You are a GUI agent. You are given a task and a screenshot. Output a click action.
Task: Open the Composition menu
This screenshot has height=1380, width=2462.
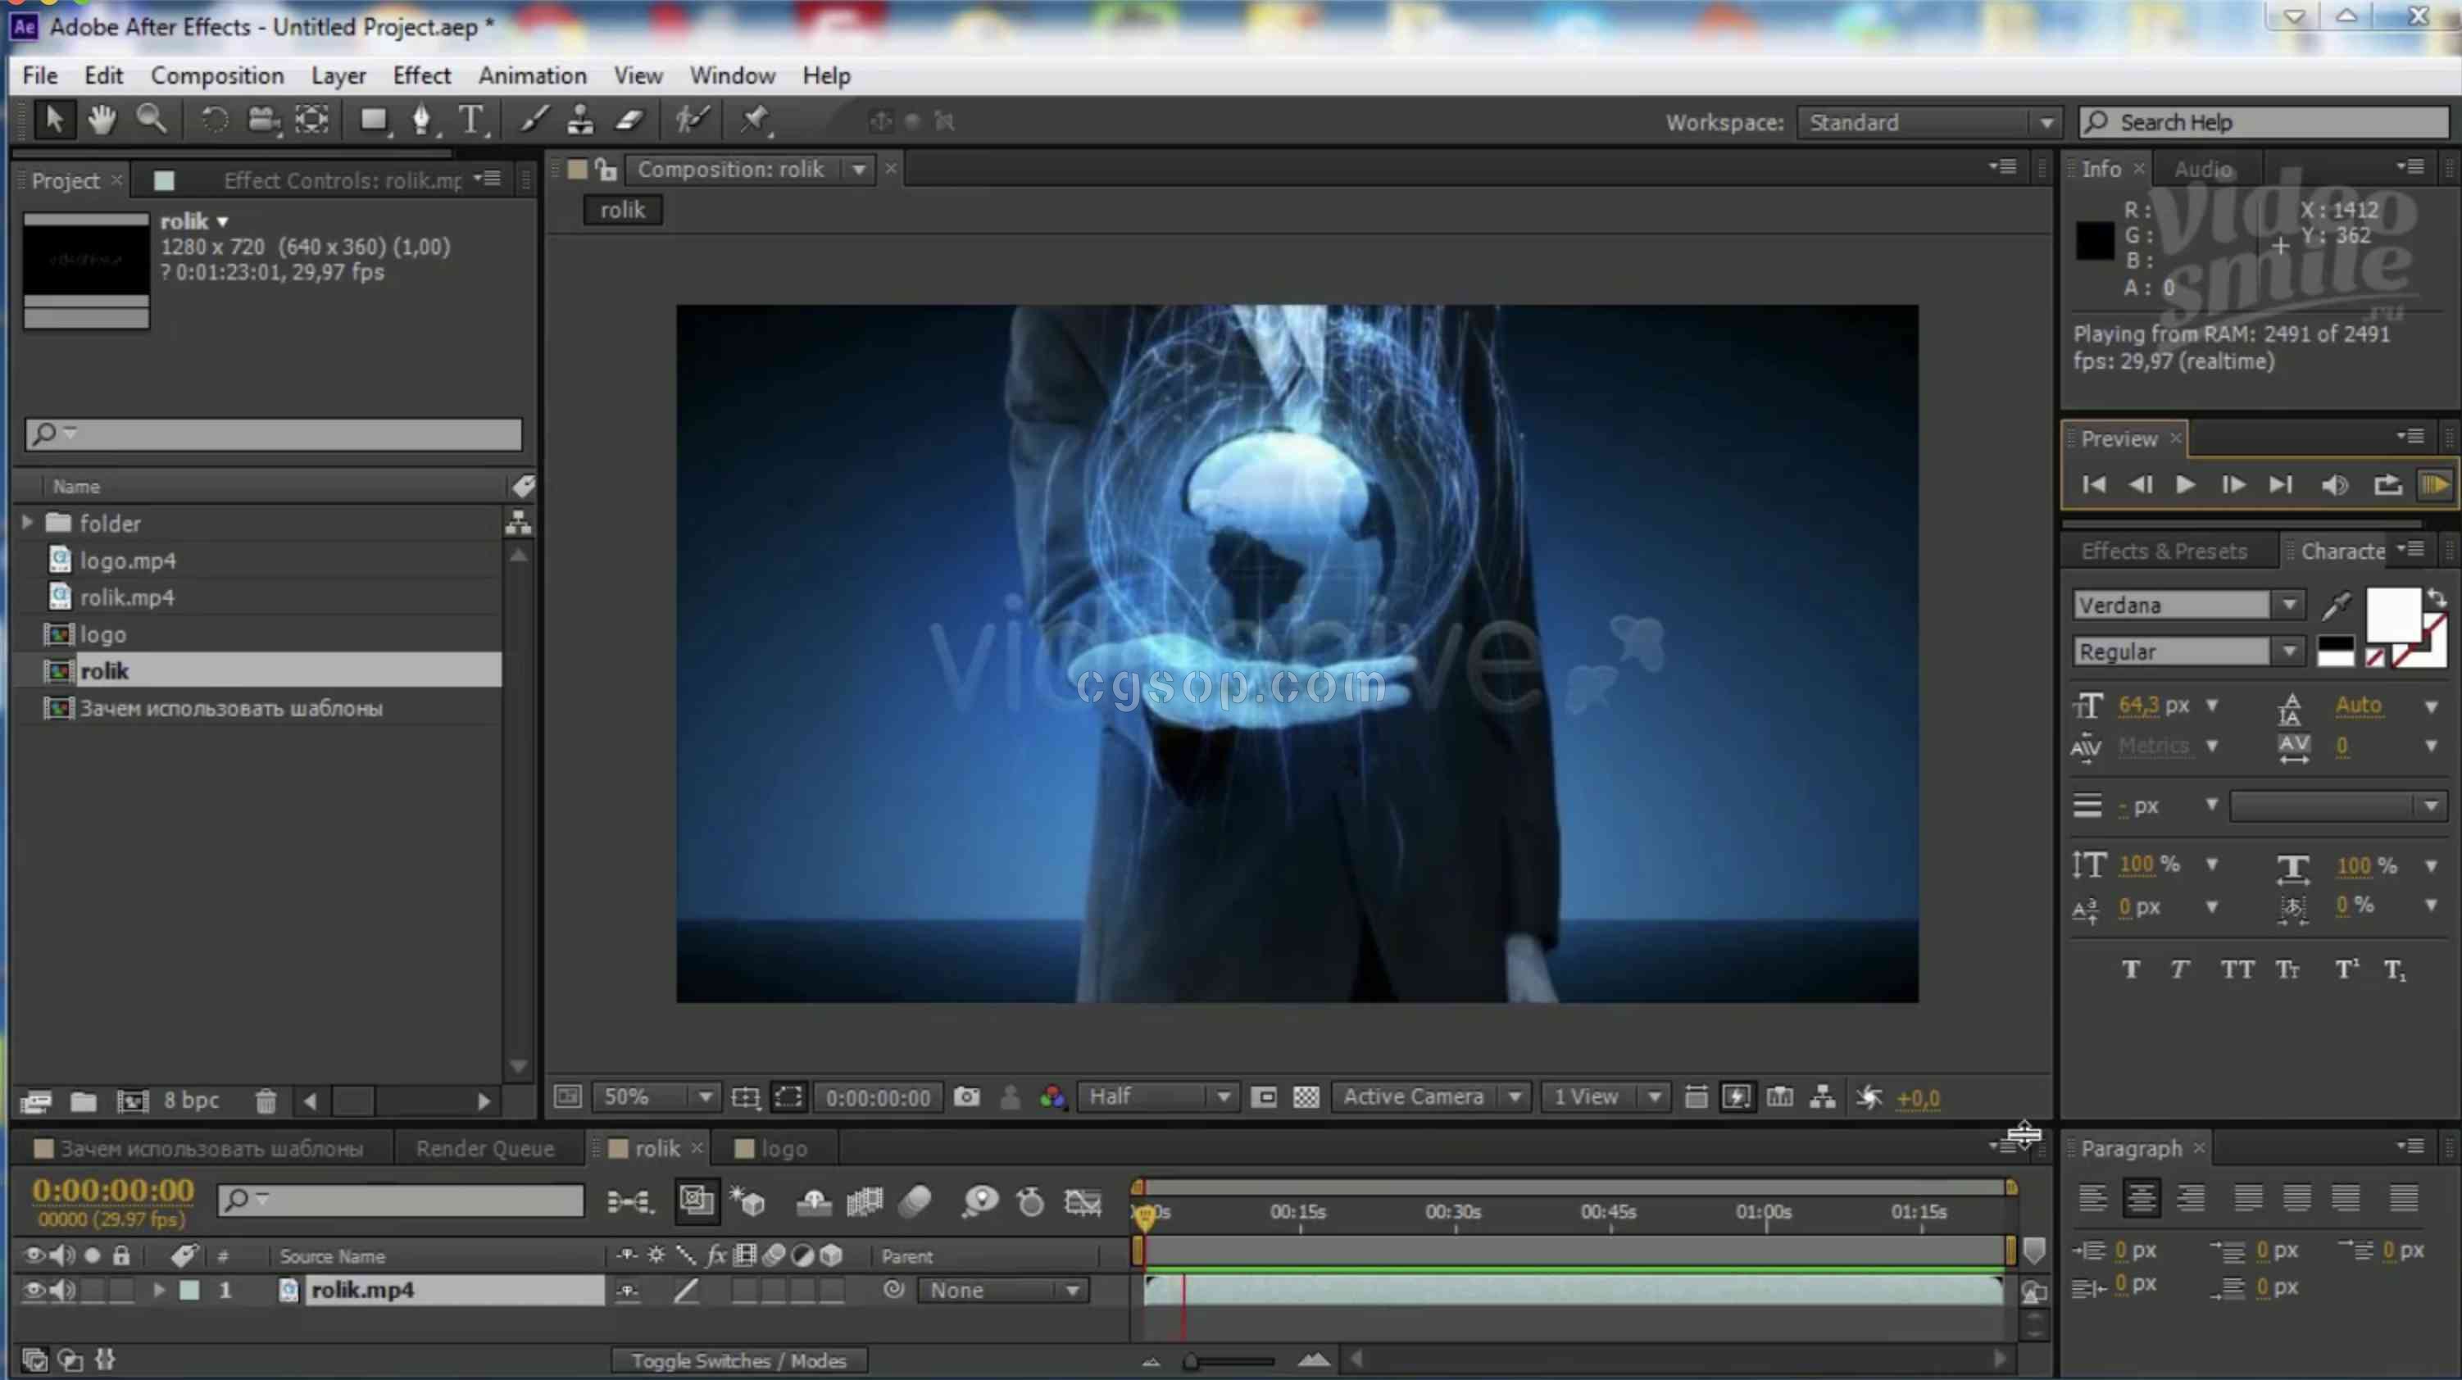[217, 75]
